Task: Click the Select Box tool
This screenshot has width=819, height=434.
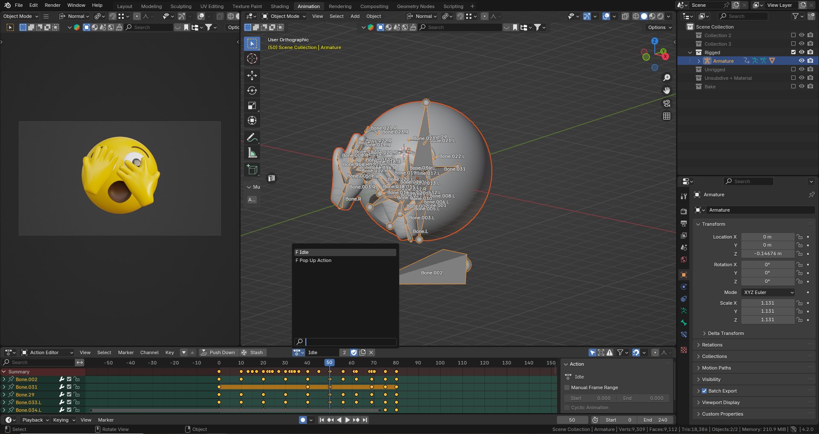Action: [x=252, y=44]
